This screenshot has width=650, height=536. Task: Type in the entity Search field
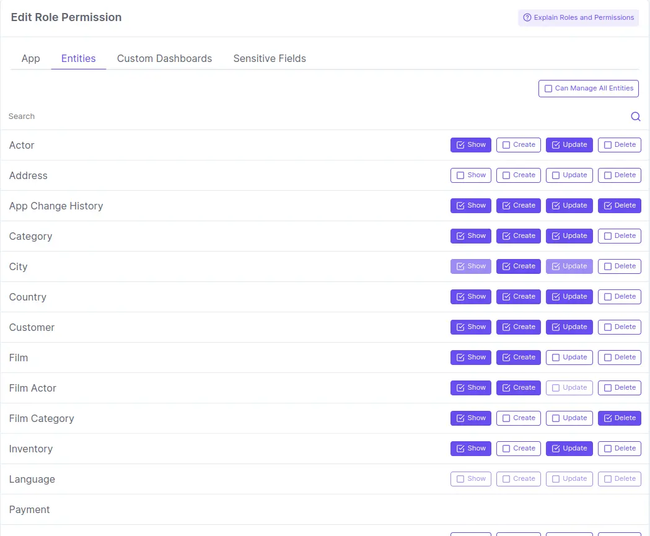pos(310,116)
